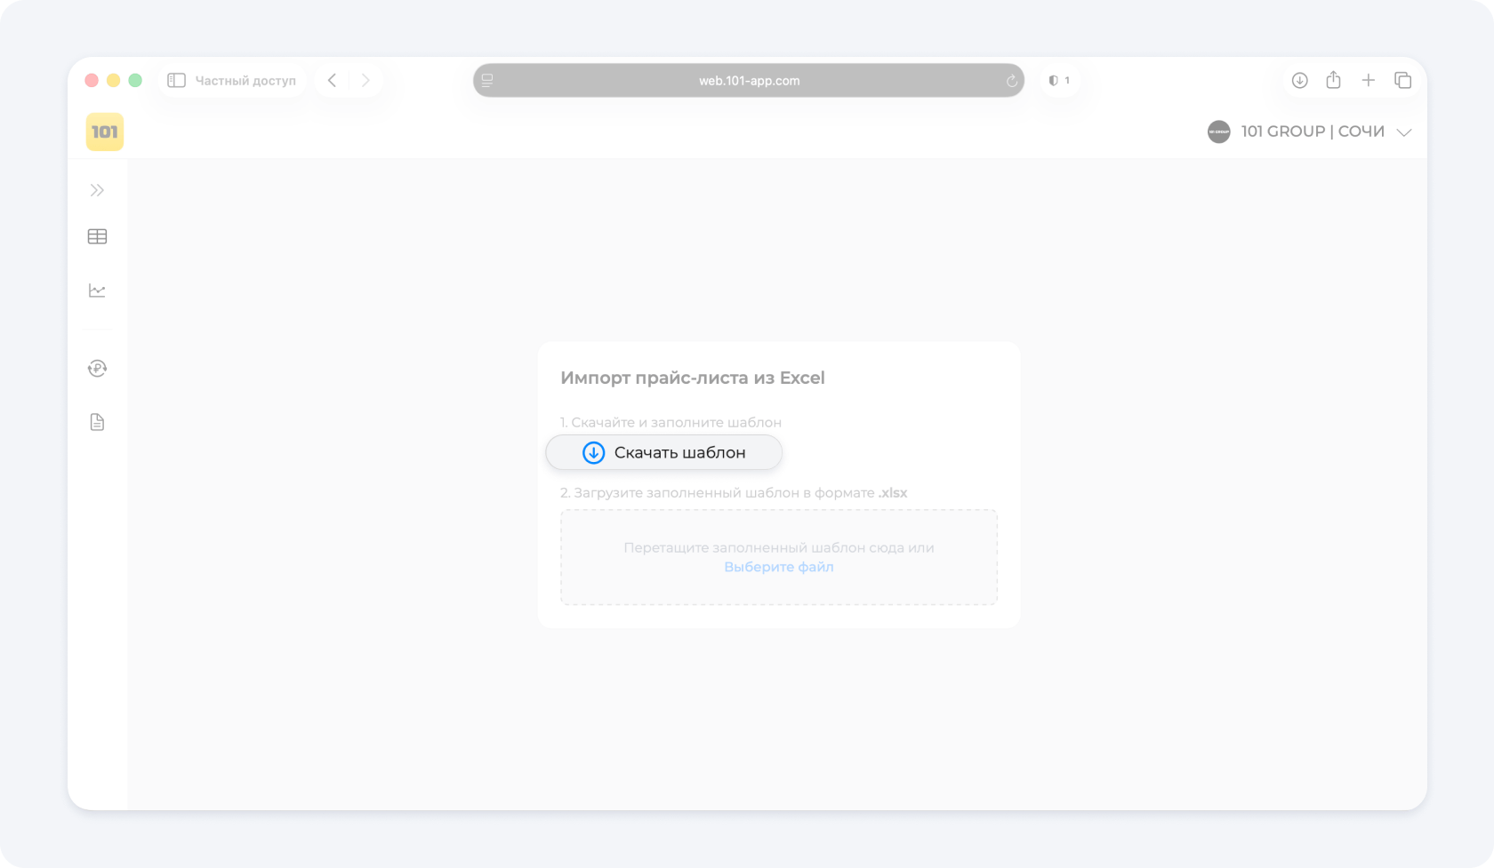This screenshot has width=1494, height=868.
Task: Open the documents sidebar icon
Action: 97,422
